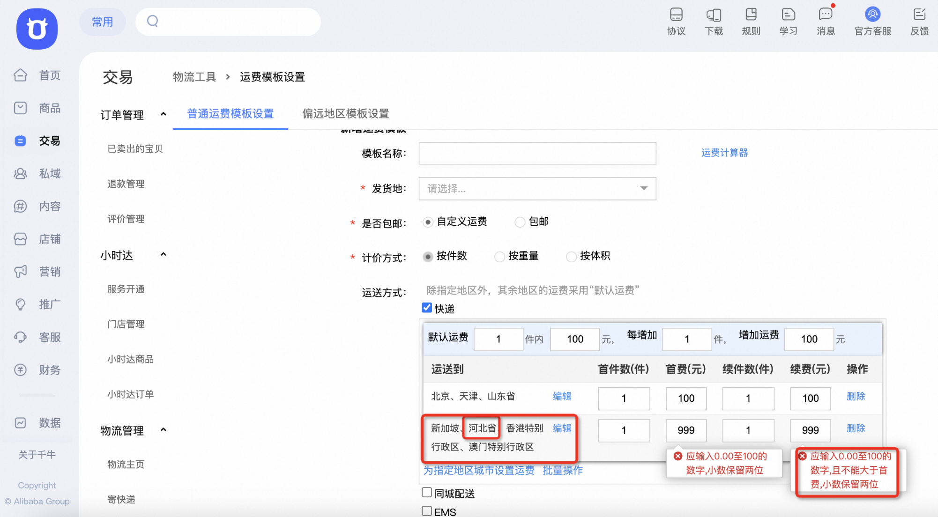
Task: Check the 同城配送 checkbox
Action: coord(427,492)
